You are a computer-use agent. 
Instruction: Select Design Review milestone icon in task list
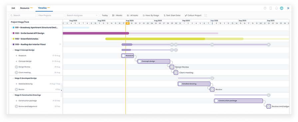16,67
